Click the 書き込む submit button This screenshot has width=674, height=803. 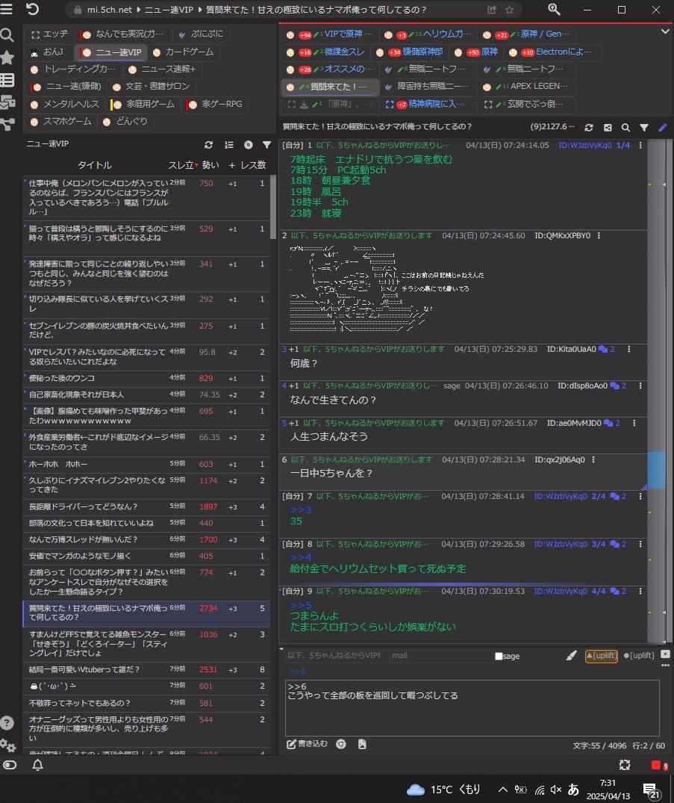308,744
